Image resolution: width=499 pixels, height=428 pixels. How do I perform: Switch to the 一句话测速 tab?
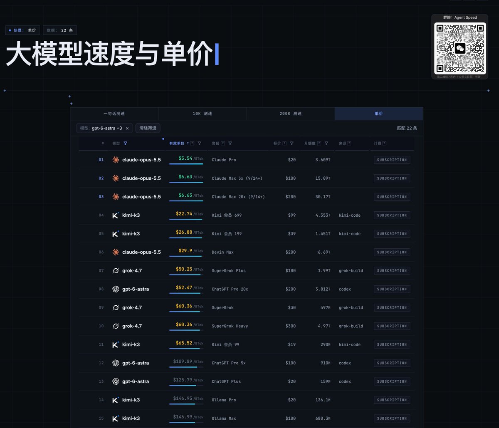click(x=114, y=114)
